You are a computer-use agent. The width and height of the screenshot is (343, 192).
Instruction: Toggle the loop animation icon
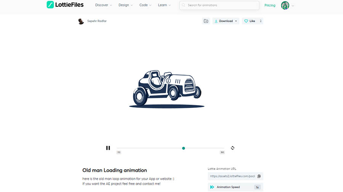(232, 148)
